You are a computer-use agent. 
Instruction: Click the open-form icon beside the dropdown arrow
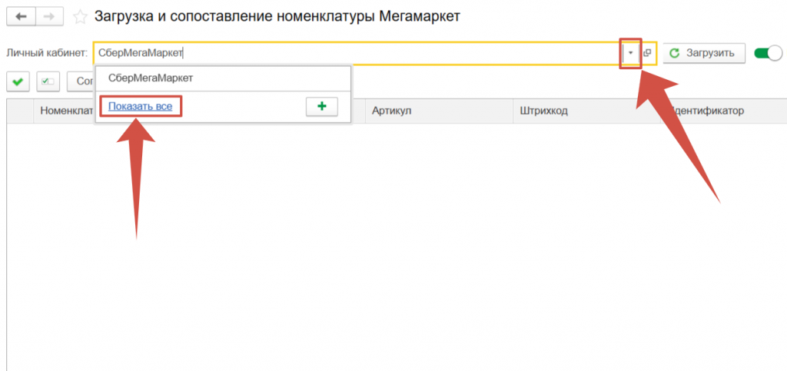(x=647, y=53)
